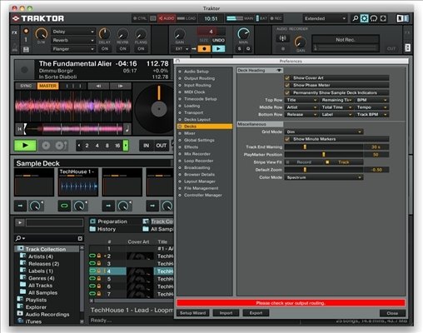Viewport: 423px width, 333px height.
Task: Uncheck Show Phase Meter
Action: tap(287, 85)
